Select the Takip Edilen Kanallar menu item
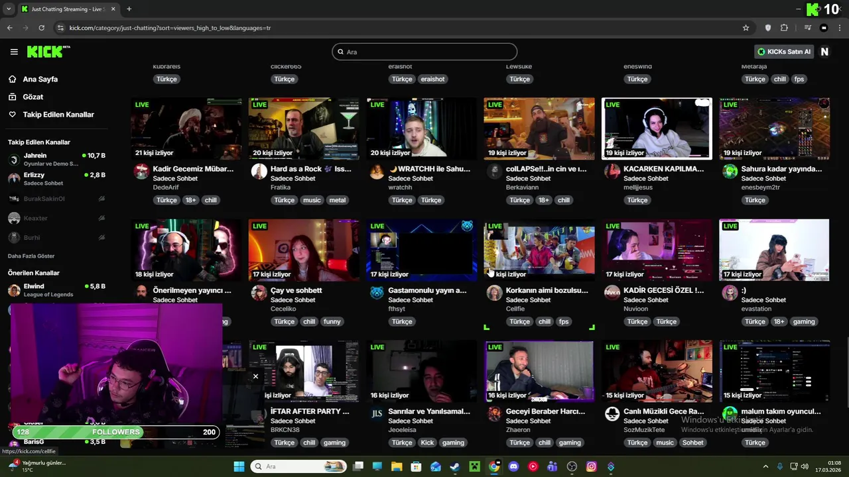 [58, 115]
